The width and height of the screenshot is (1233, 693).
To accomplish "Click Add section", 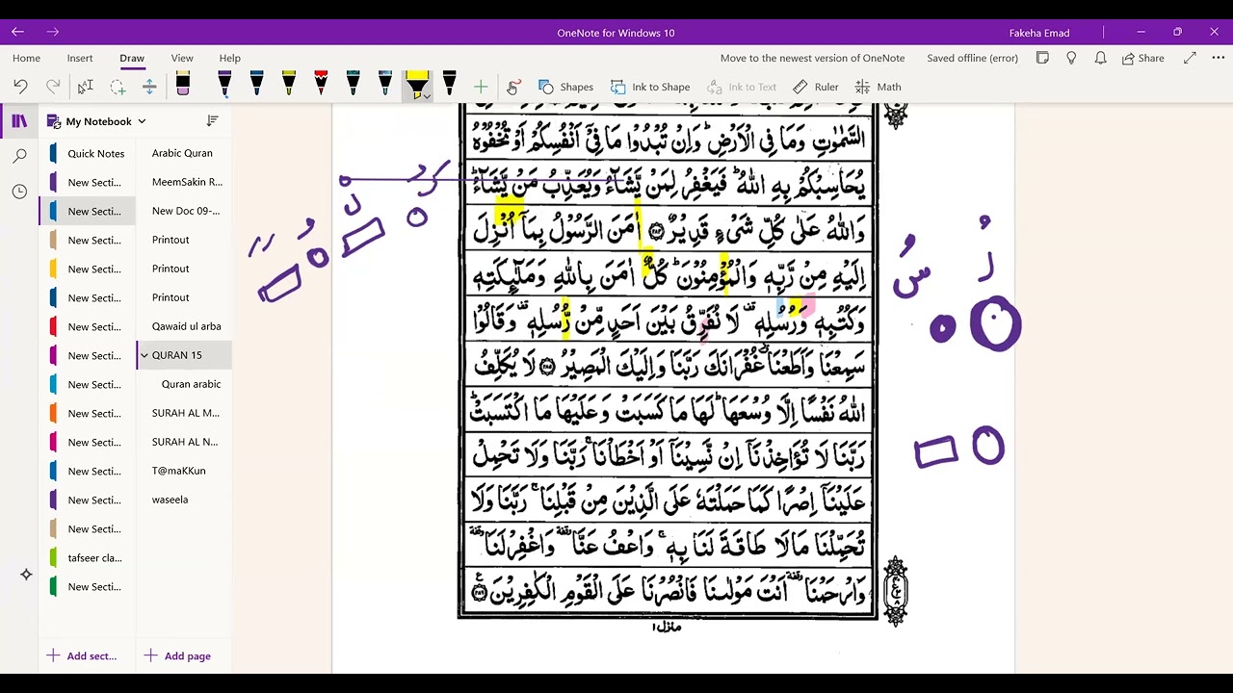I will (x=82, y=655).
